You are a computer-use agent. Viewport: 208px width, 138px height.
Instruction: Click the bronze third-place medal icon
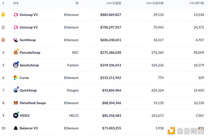tap(3, 40)
